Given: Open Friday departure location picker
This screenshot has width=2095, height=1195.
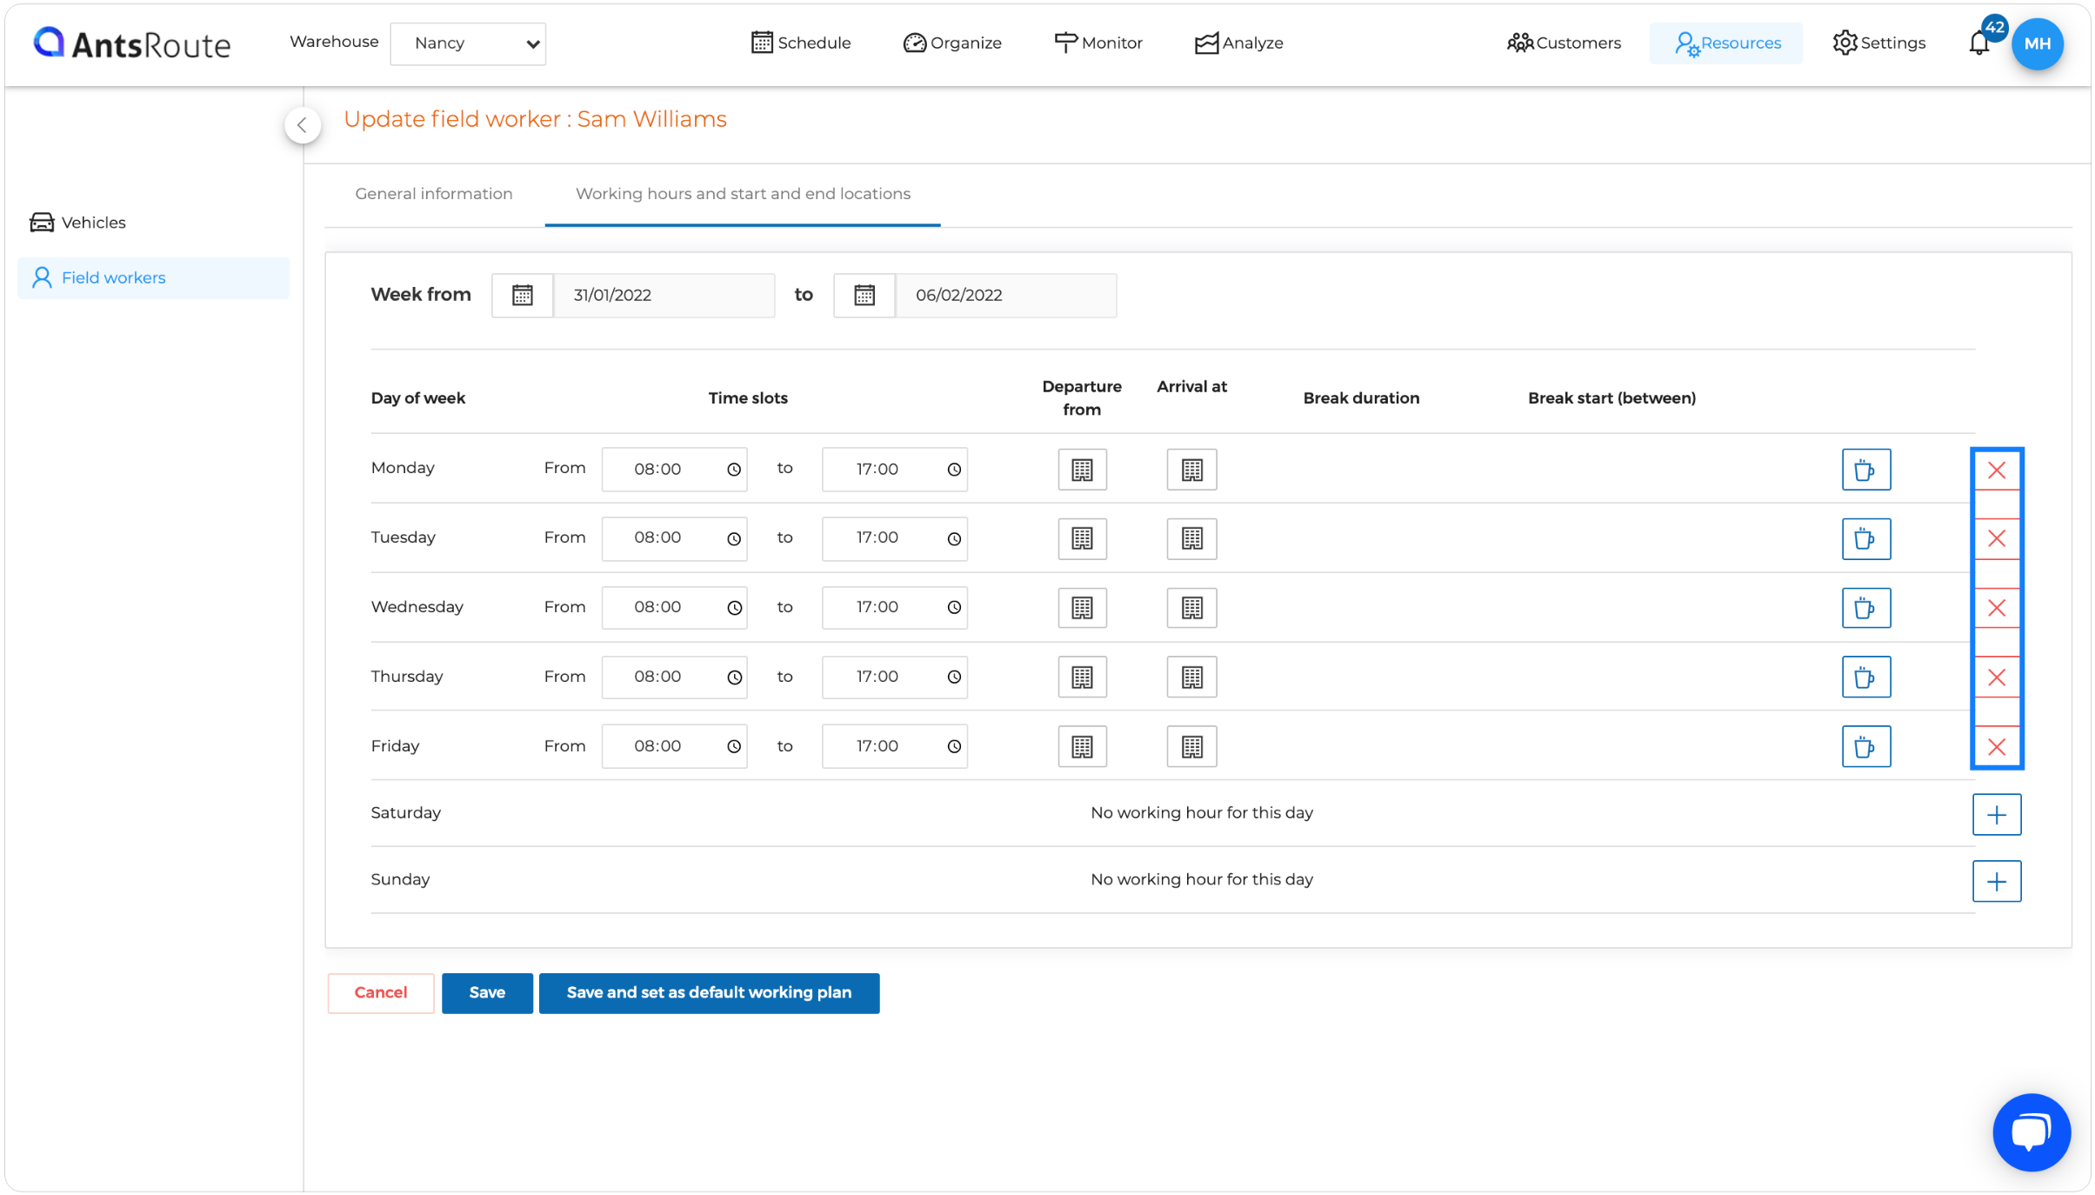Looking at the screenshot, I should click(1082, 746).
